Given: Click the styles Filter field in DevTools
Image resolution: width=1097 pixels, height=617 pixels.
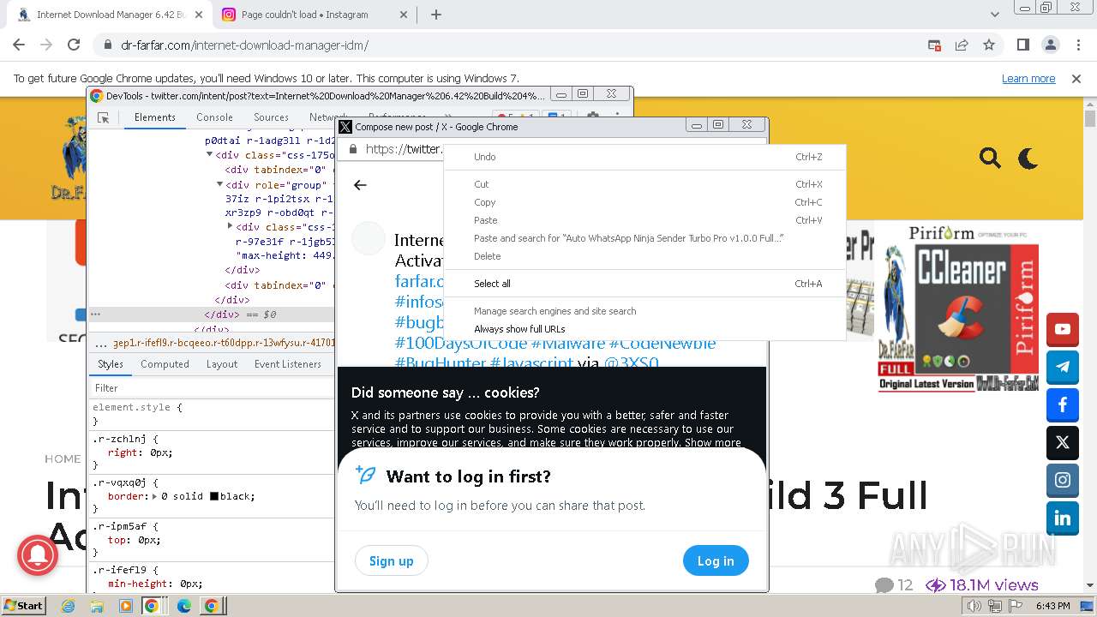Looking at the screenshot, I should (x=212, y=388).
